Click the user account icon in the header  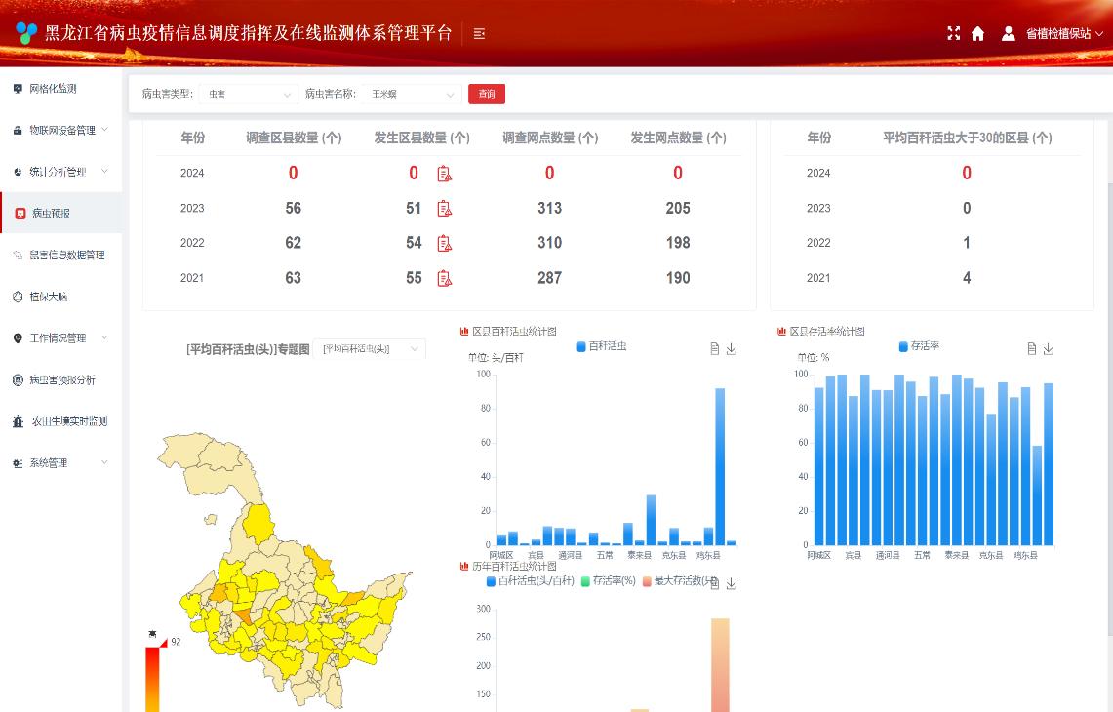1008,33
